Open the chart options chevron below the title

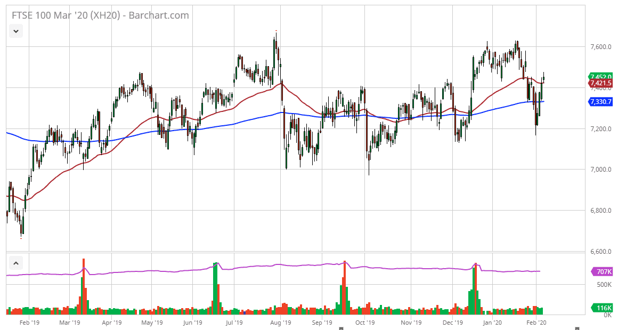point(16,31)
